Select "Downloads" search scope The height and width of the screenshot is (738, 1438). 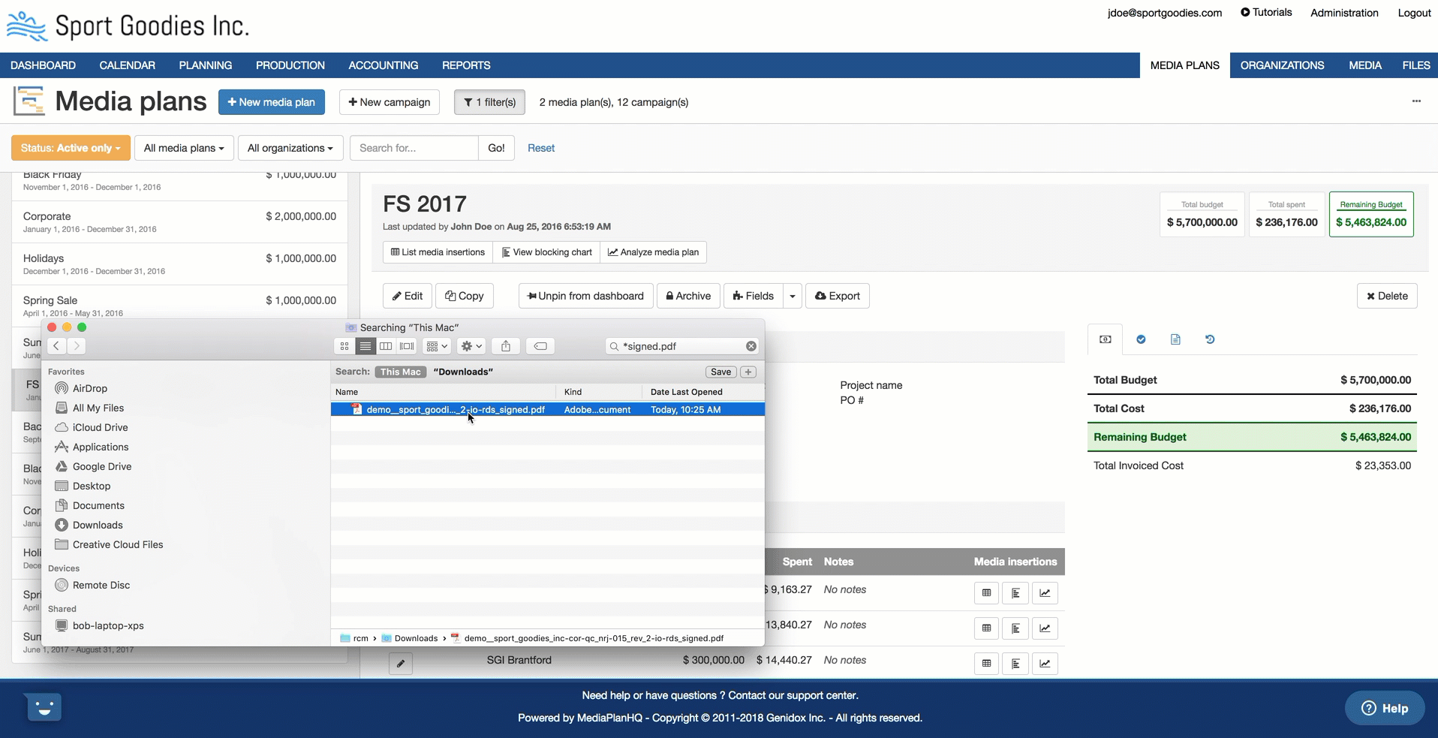click(x=463, y=372)
